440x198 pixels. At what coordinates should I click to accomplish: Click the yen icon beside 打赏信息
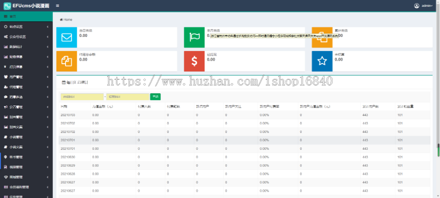click(5, 67)
